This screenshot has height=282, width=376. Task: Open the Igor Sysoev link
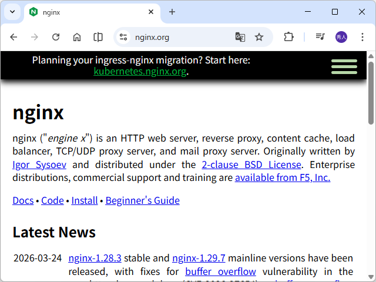pyautogui.click(x=39, y=164)
